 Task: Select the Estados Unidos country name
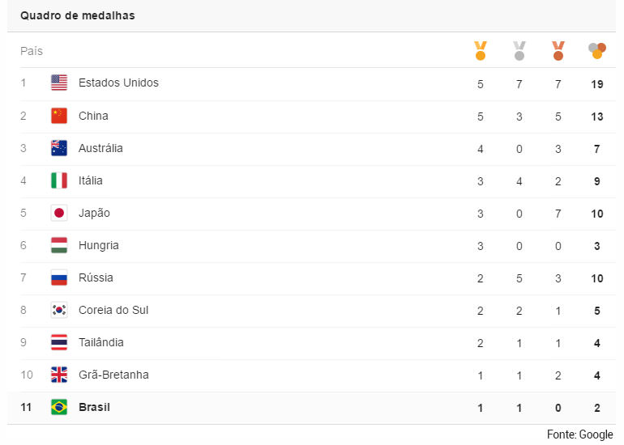(118, 83)
